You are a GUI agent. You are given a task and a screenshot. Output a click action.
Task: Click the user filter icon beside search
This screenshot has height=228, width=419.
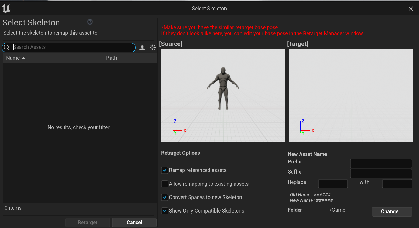pyautogui.click(x=142, y=48)
